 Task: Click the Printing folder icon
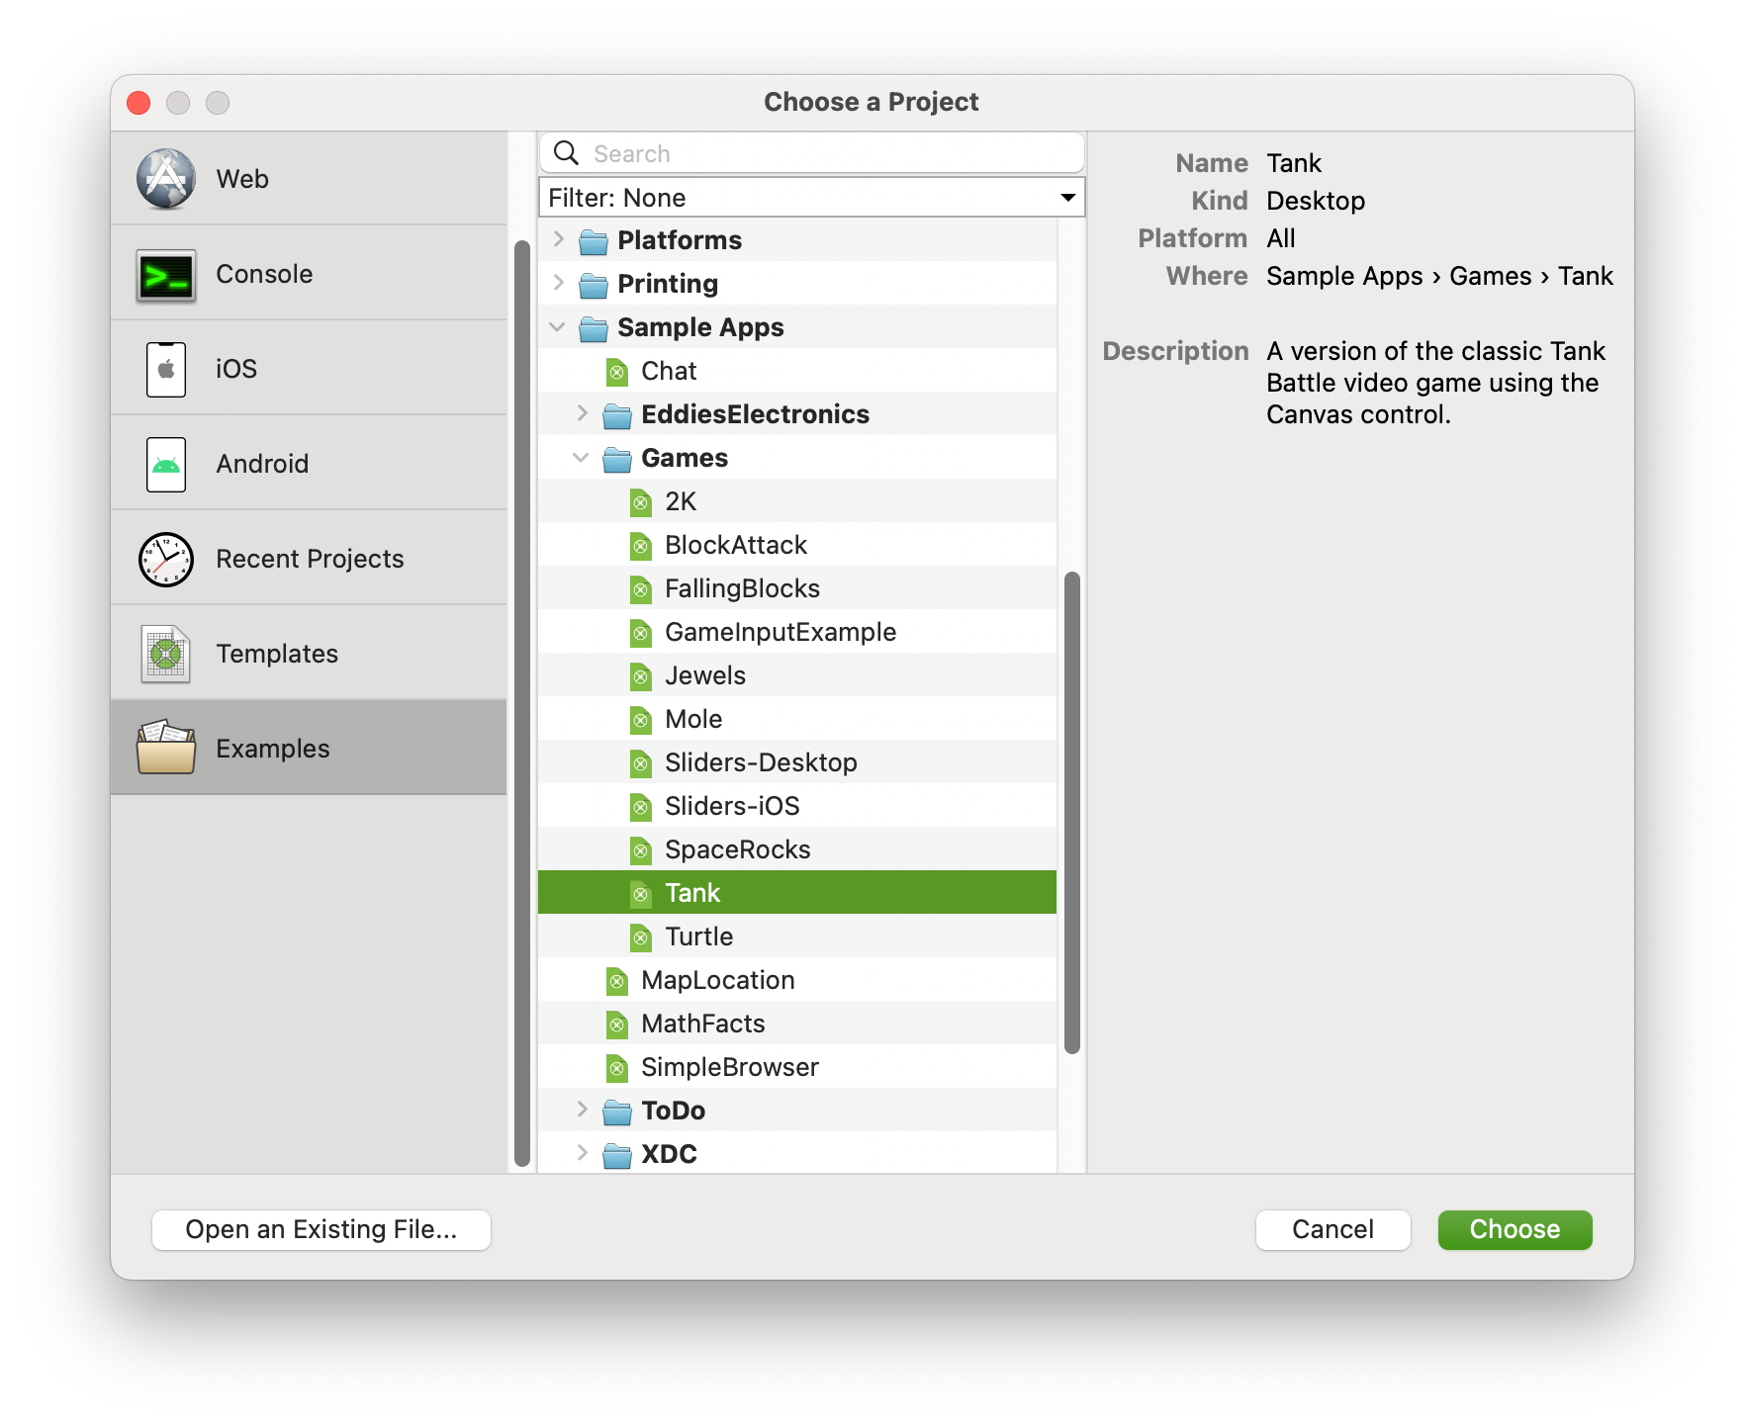(593, 285)
